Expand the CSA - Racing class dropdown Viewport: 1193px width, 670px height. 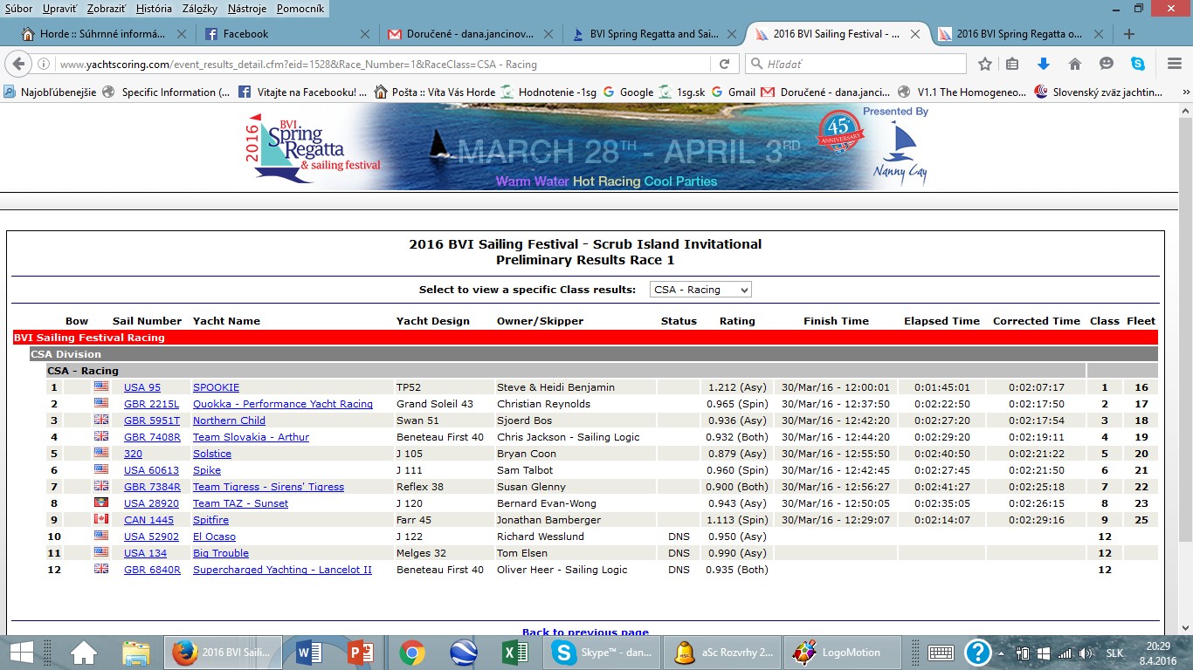point(700,290)
